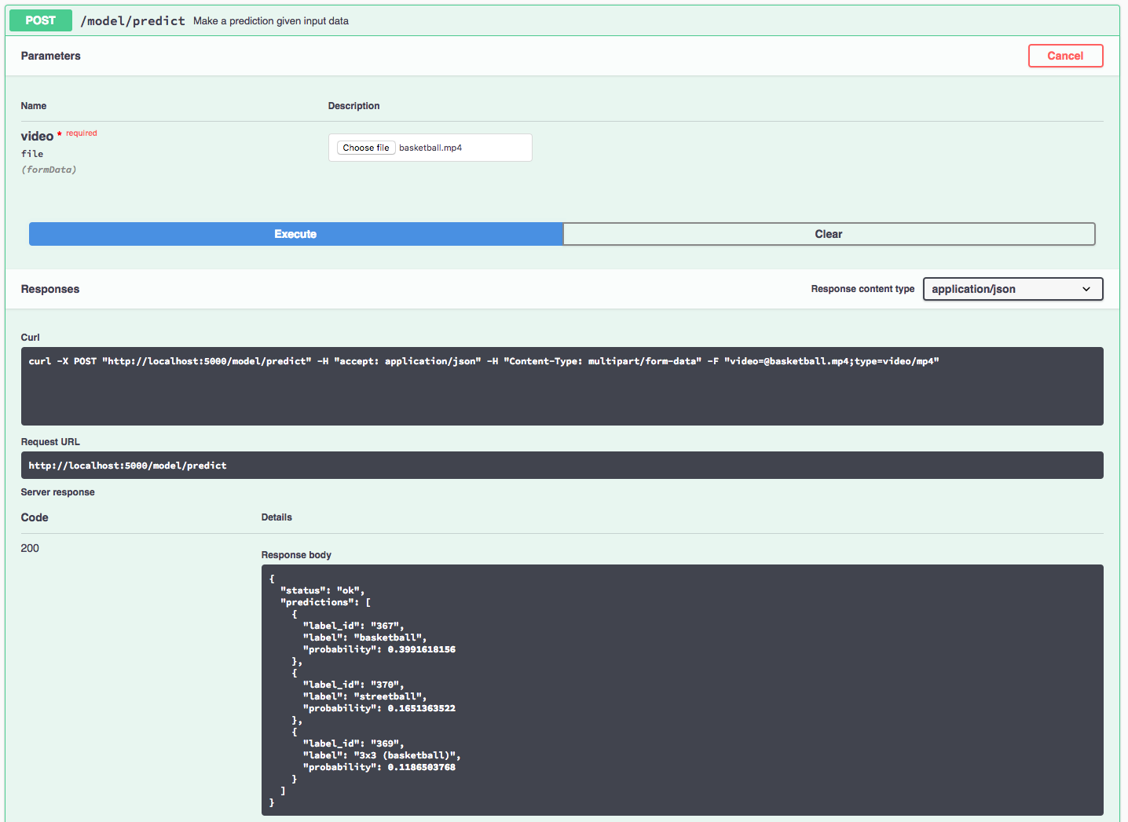The width and height of the screenshot is (1128, 822).
Task: Select the "label_id": "370" line
Action: click(353, 685)
